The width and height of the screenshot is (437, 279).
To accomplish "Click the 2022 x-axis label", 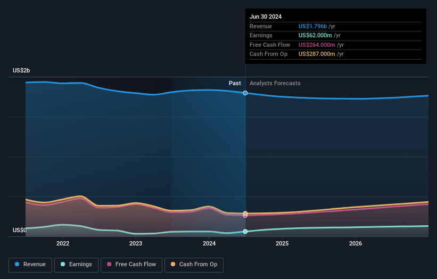I will tap(63, 243).
